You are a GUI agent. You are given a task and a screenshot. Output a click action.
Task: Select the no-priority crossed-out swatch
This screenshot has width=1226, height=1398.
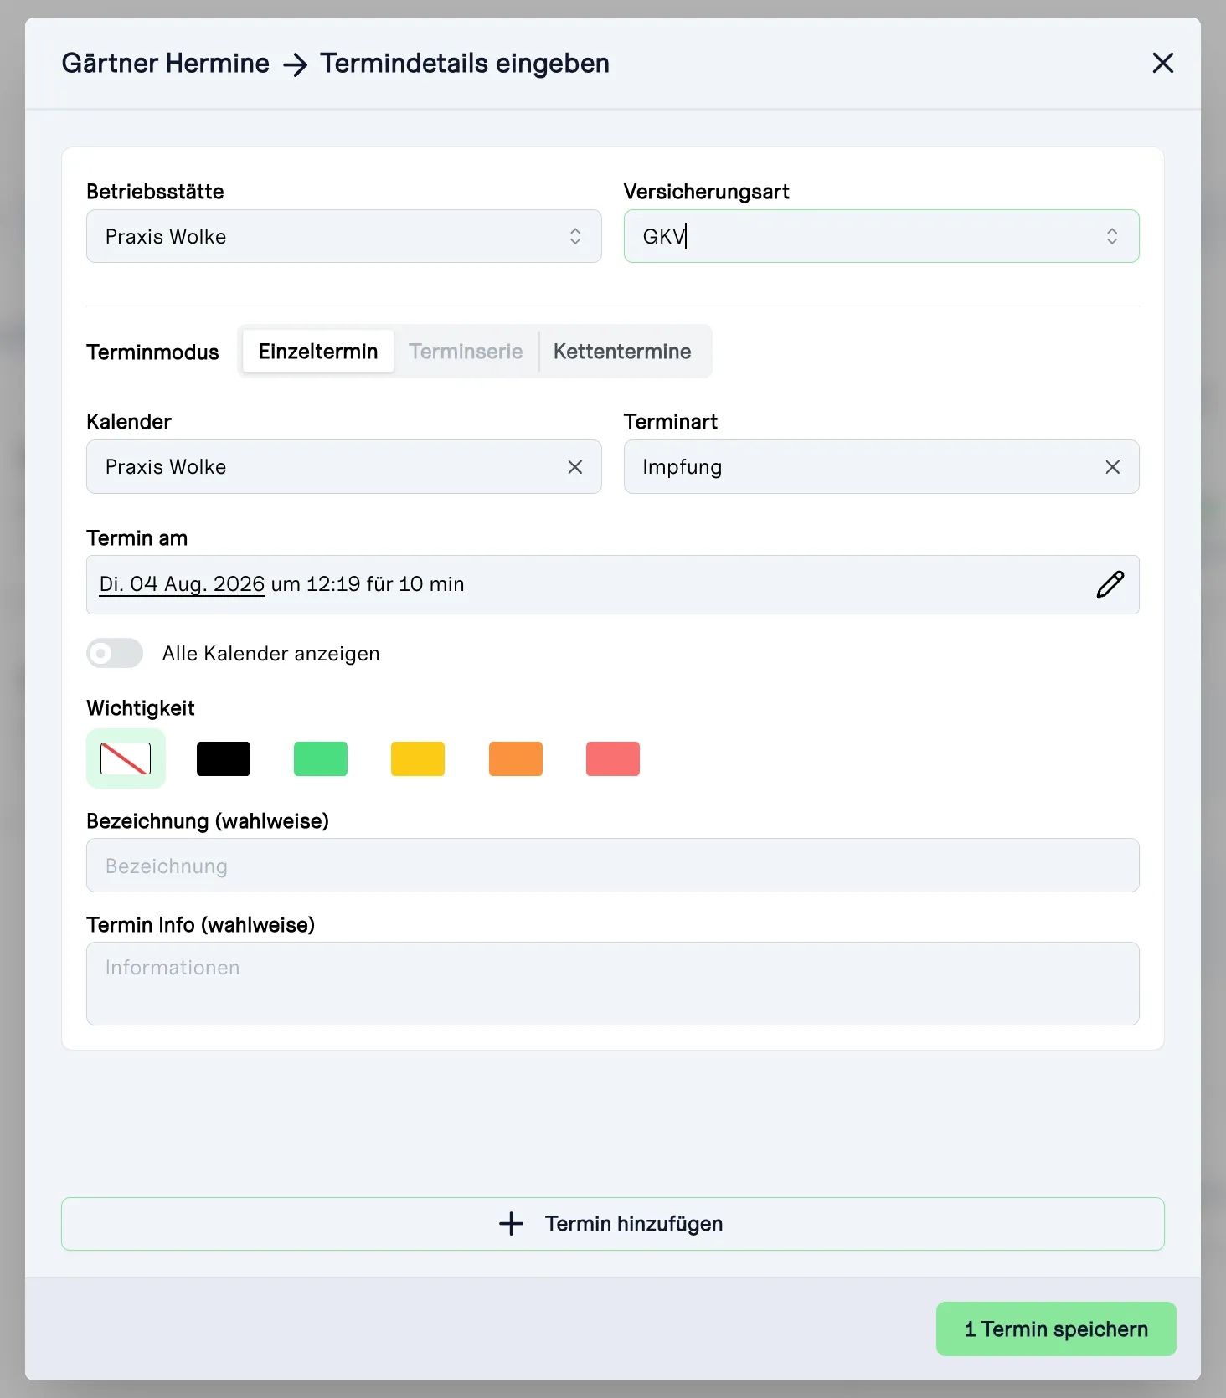coord(126,758)
